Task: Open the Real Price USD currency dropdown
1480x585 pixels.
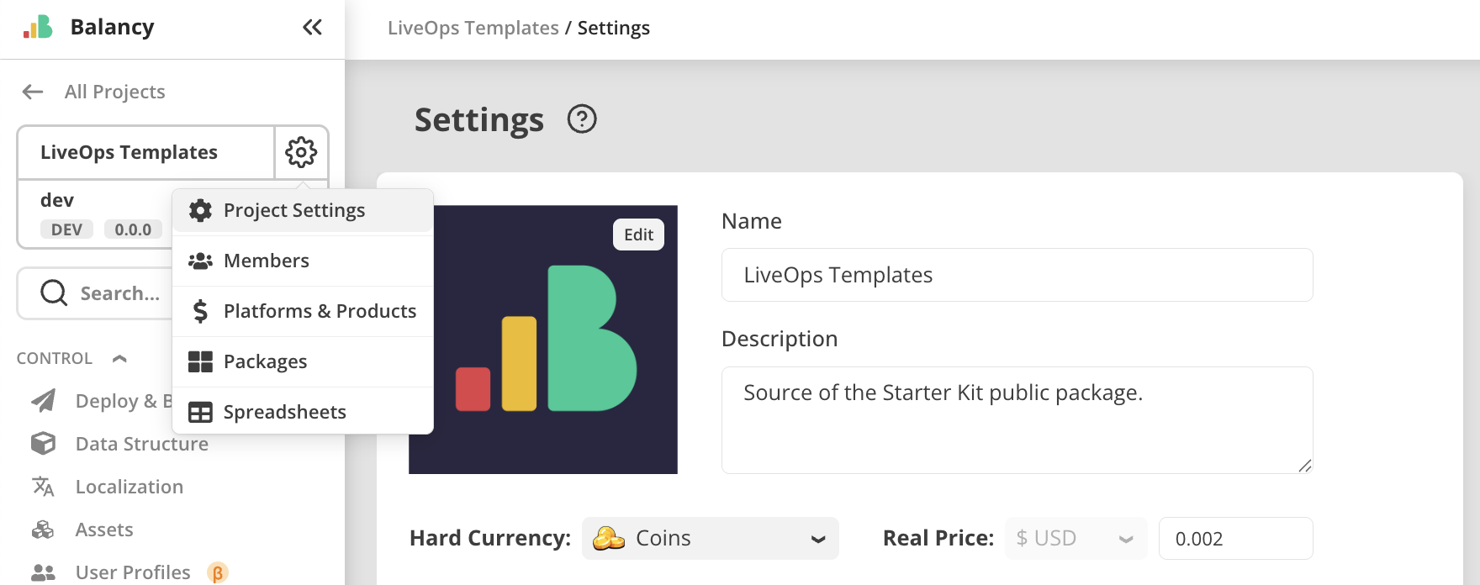Action: [1076, 538]
